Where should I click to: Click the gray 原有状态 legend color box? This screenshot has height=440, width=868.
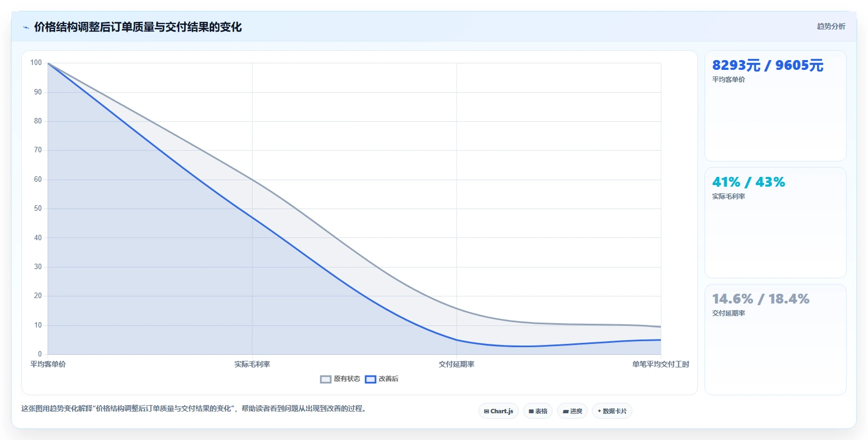tap(326, 379)
